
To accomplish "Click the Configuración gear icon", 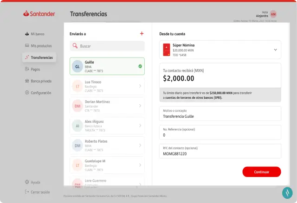I will 27,93.
